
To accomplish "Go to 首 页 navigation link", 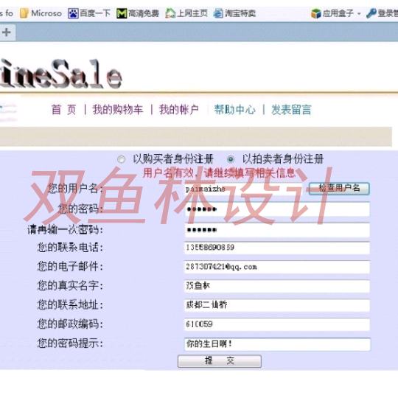I will (63, 110).
